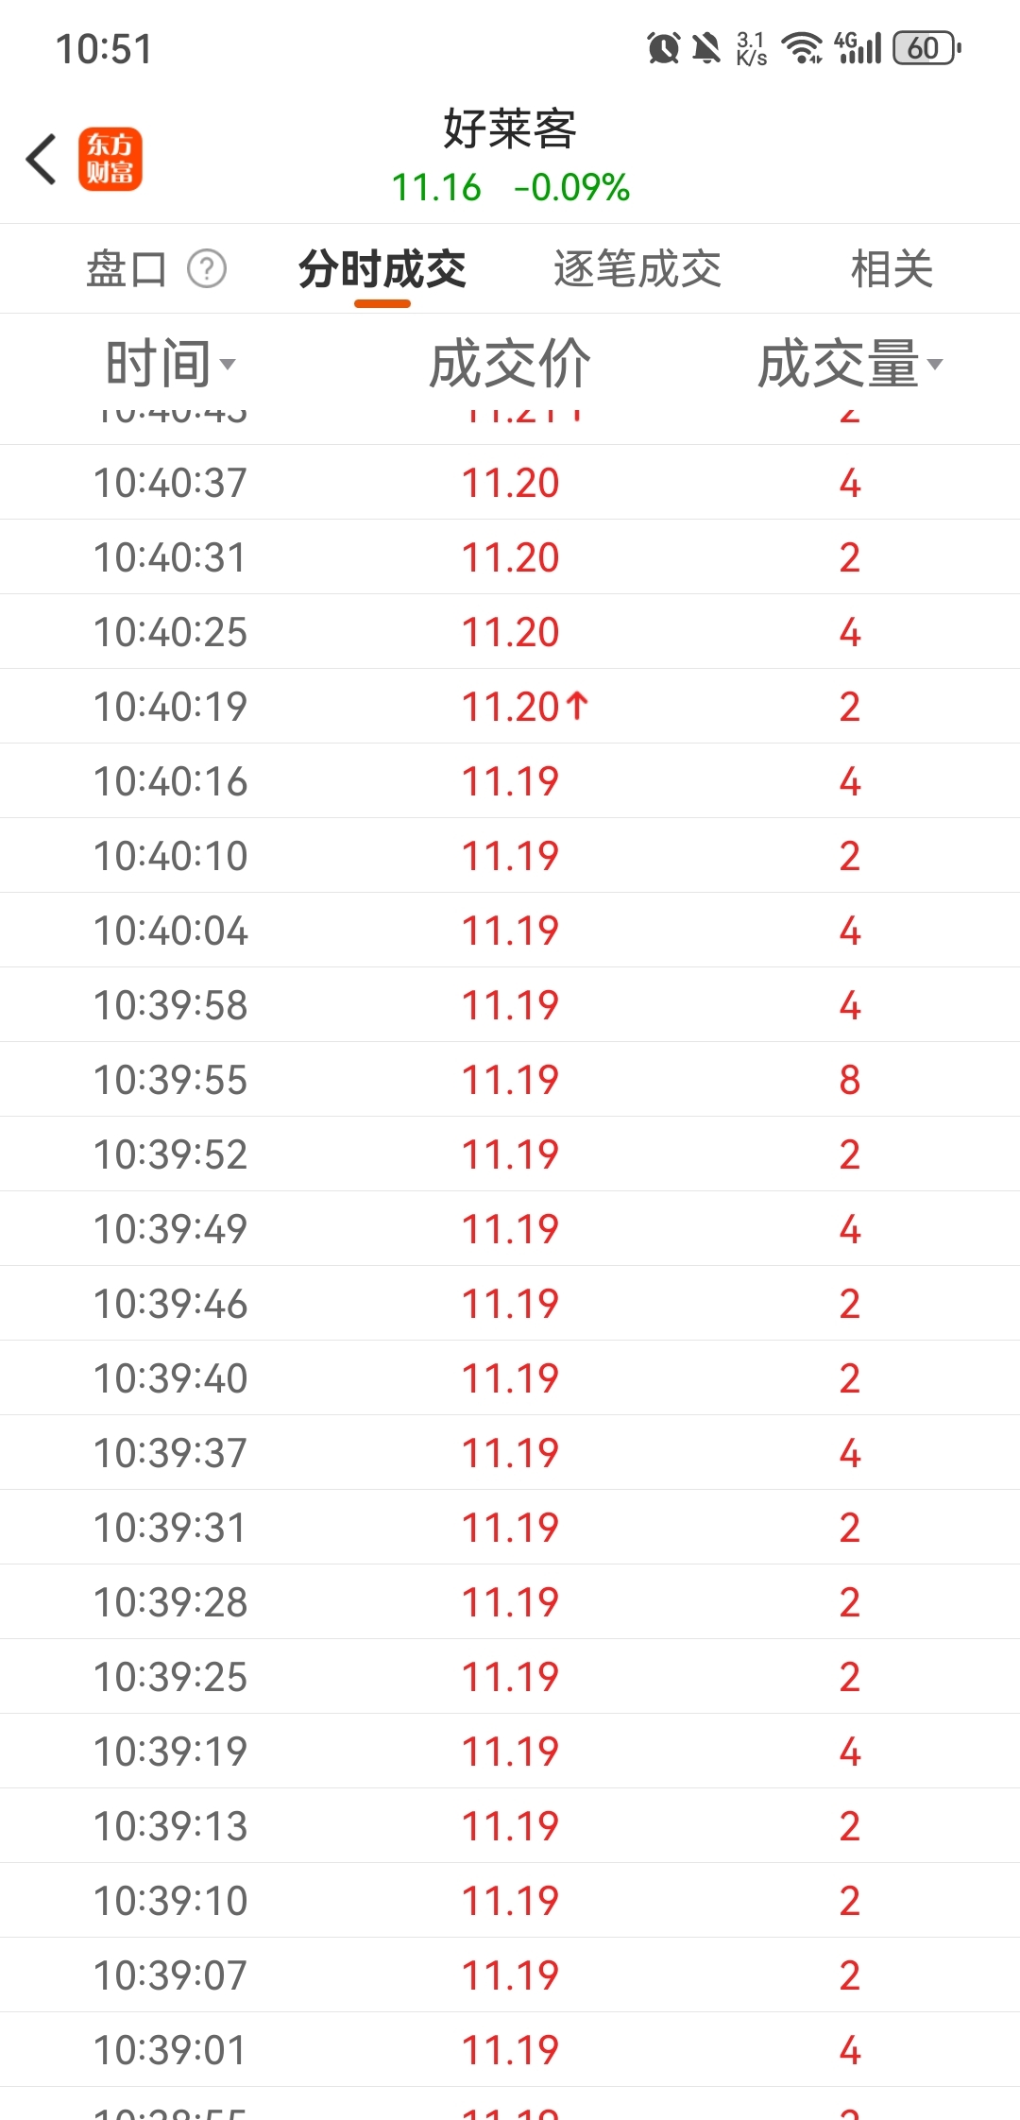Expand the 时间 sort dropdown arrow
This screenshot has width=1020, height=2120.
(228, 364)
